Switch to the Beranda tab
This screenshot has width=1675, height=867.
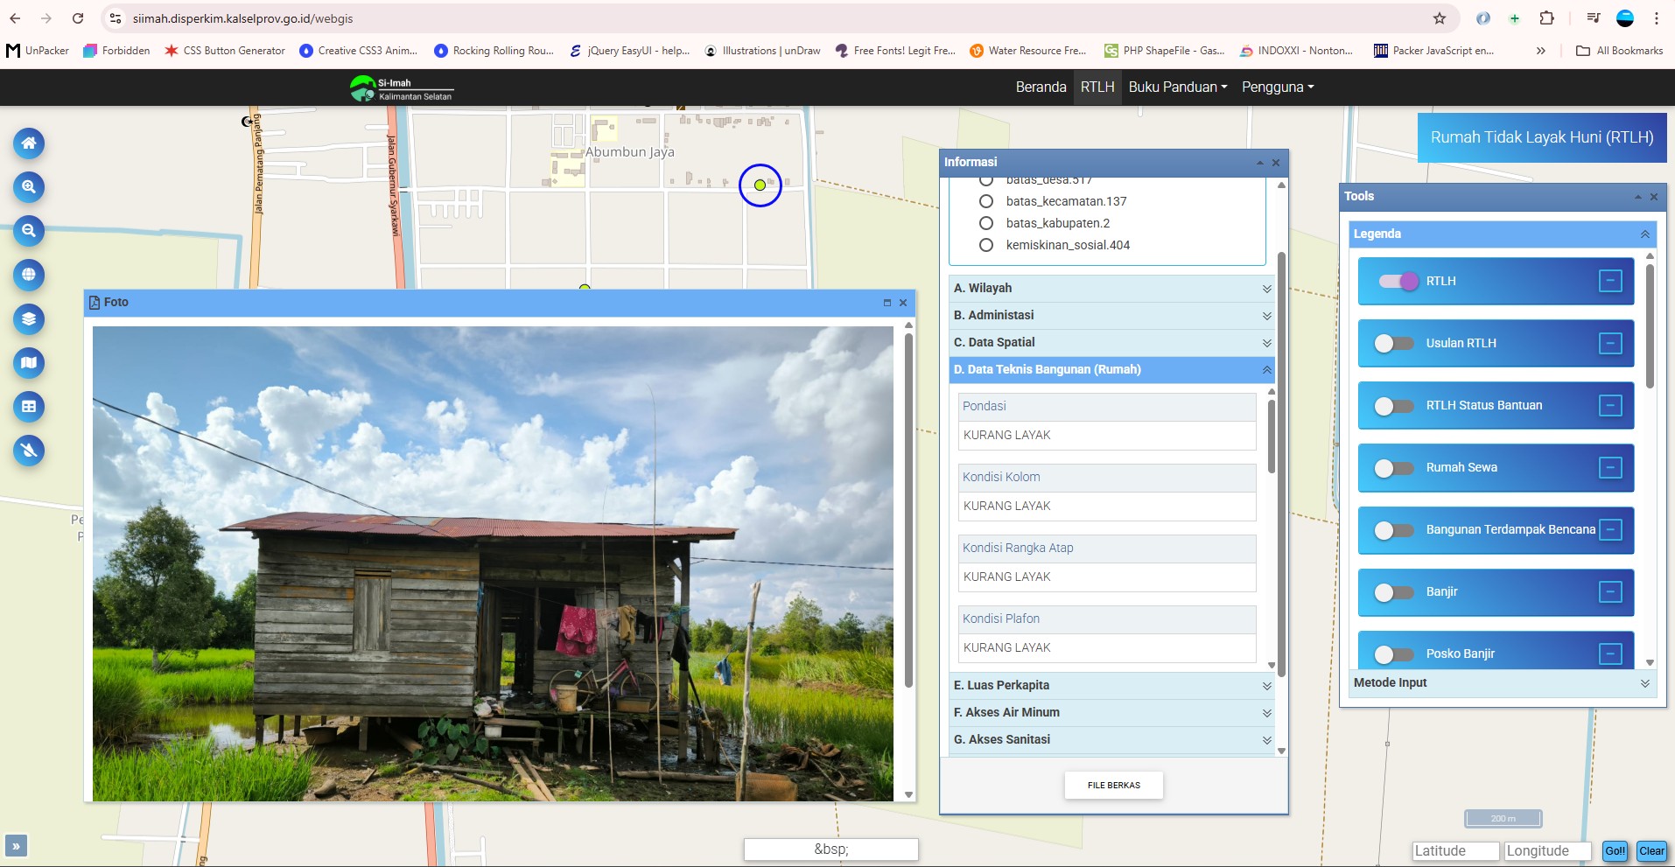pos(1041,87)
